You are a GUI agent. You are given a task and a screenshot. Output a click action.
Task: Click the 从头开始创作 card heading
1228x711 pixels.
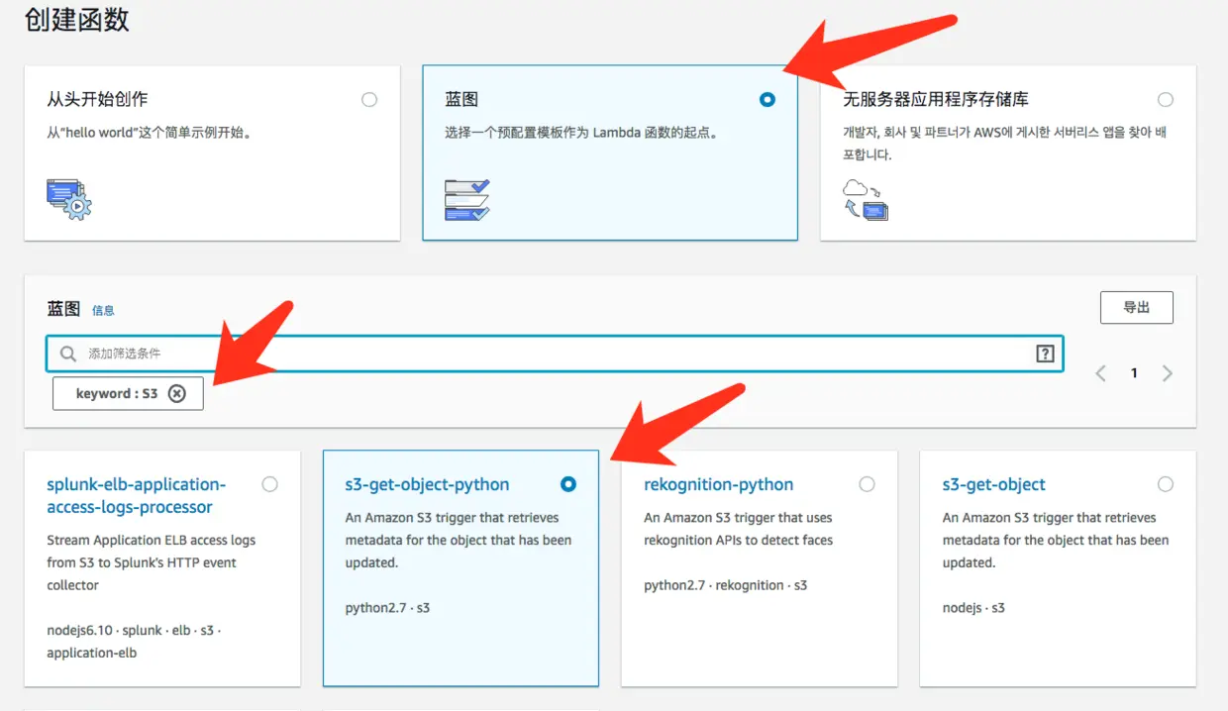97,99
